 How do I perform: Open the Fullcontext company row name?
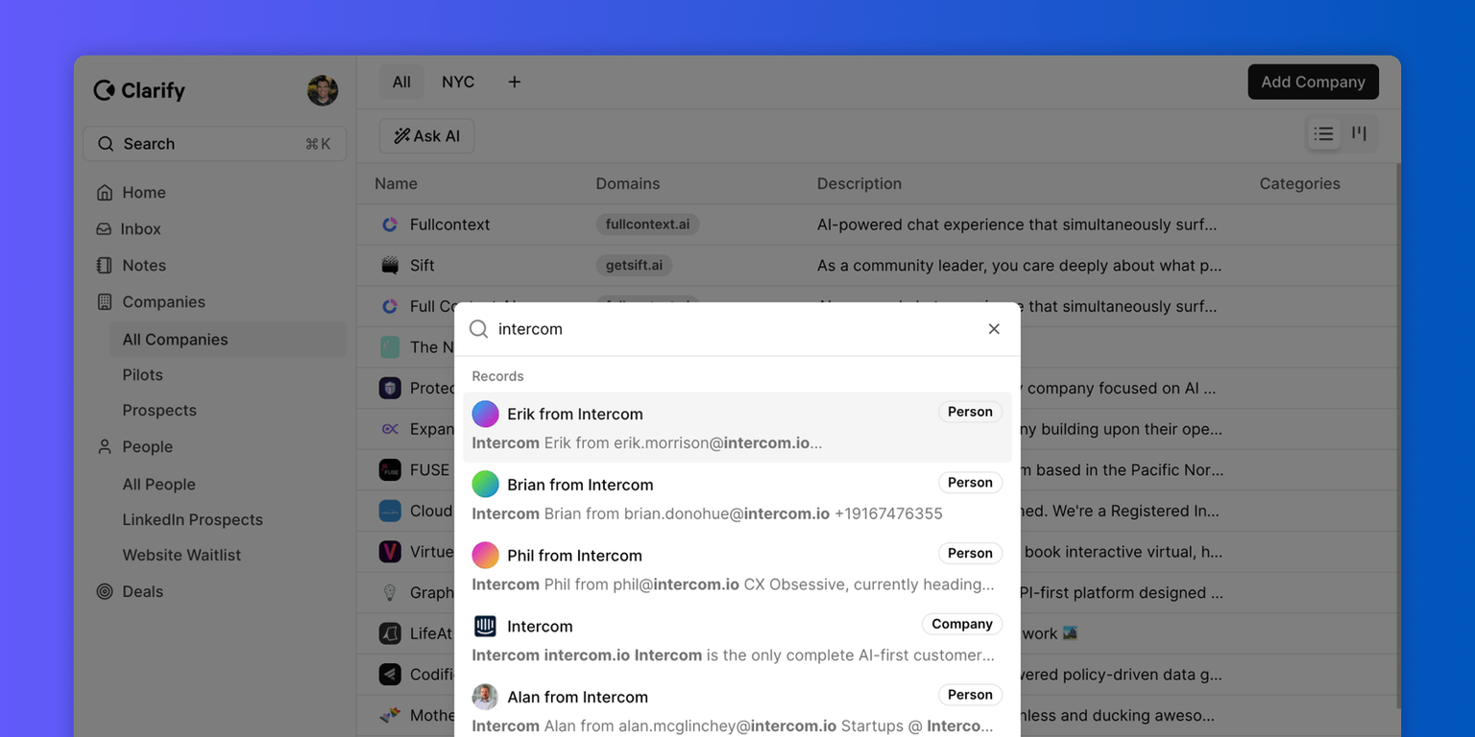click(x=449, y=225)
